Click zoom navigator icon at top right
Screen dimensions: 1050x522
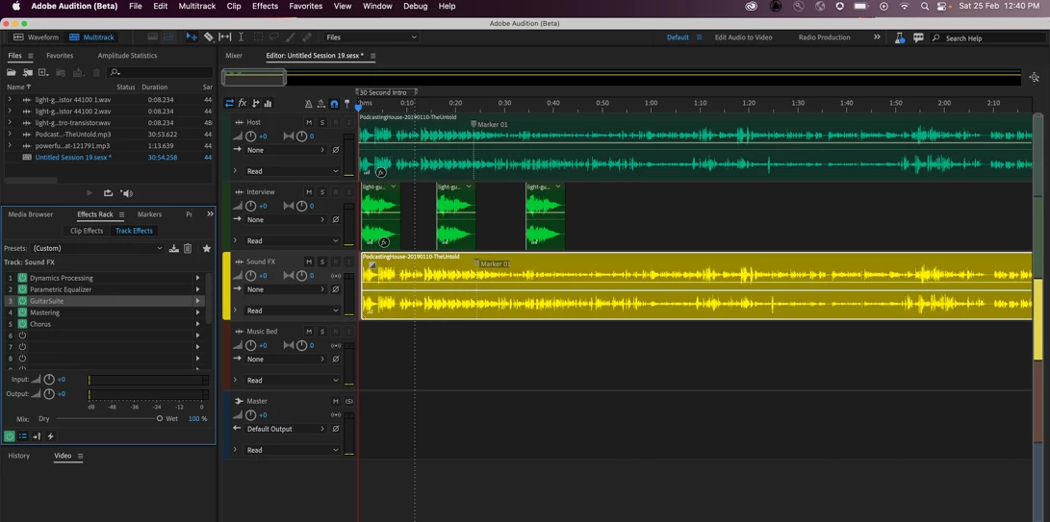pos(1036,78)
